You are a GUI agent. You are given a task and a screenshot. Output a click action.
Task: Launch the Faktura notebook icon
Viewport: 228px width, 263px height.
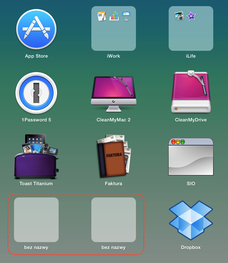pyautogui.click(x=114, y=156)
